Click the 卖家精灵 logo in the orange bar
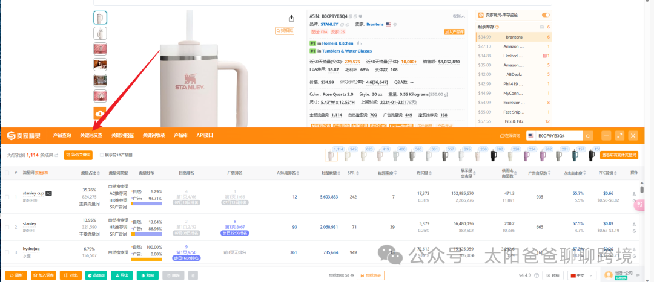Viewport: 654px width, 282px height. [x=24, y=136]
